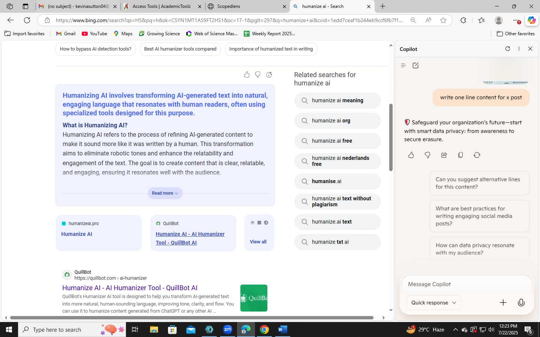The width and height of the screenshot is (540, 337).
Task: Thumbs down the Copilot response
Action: (x=427, y=155)
